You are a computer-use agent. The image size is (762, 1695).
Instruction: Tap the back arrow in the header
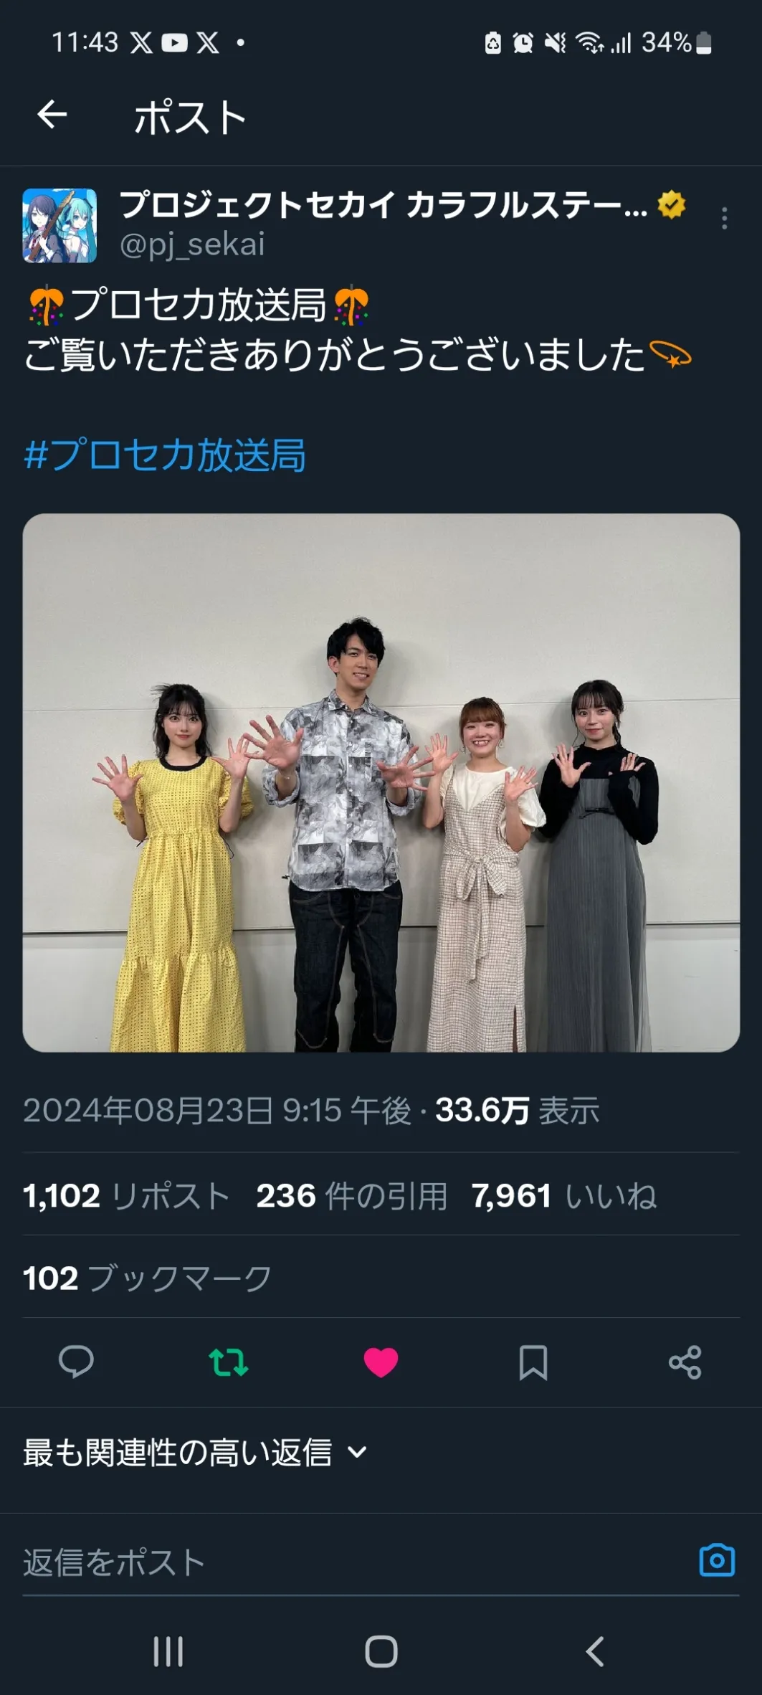pyautogui.click(x=52, y=114)
